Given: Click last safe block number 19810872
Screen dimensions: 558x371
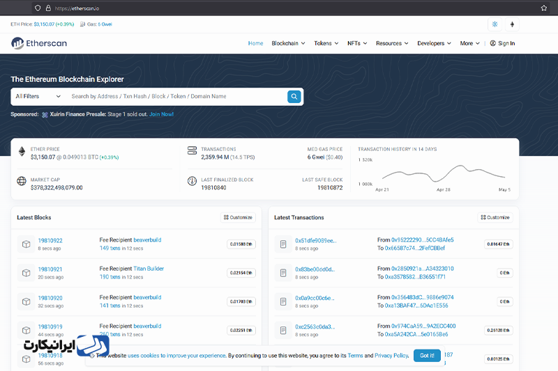Looking at the screenshot, I should coord(330,188).
